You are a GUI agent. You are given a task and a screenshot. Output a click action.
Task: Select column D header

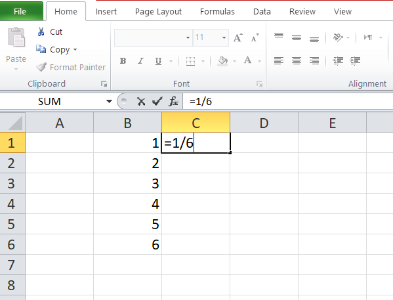[x=264, y=123]
